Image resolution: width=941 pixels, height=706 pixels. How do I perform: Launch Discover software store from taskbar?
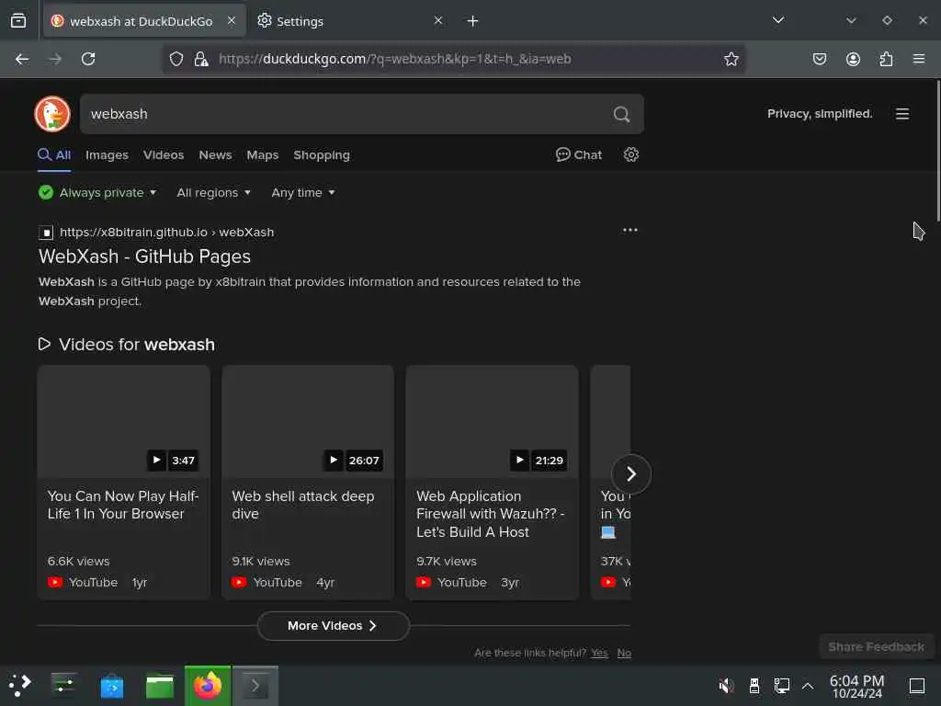tap(111, 685)
